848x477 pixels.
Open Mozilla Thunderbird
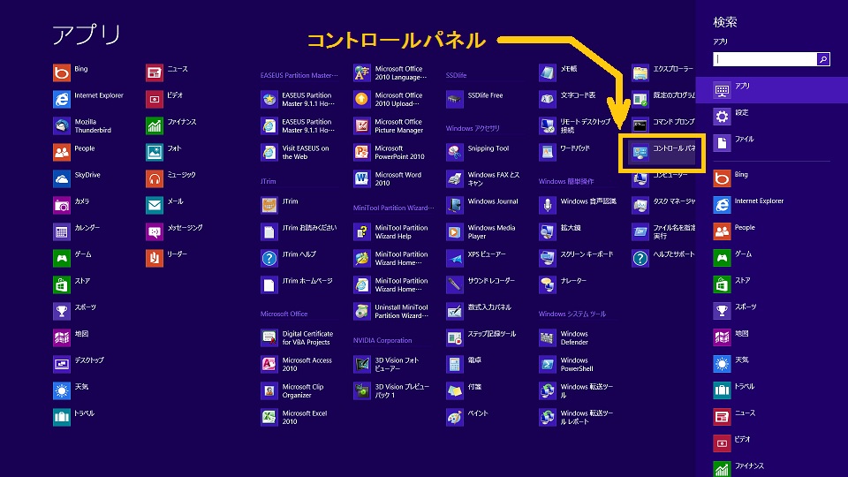pos(82,125)
